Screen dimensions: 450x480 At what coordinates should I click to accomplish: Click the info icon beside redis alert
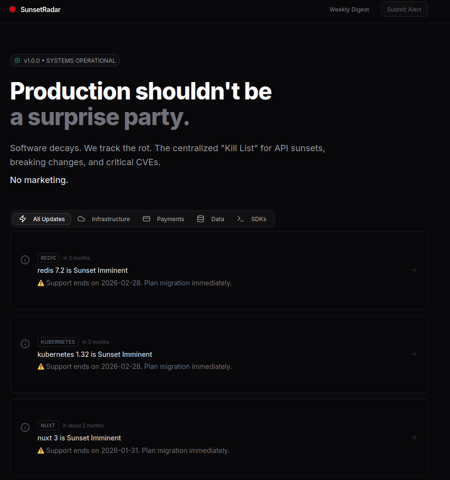(25, 260)
